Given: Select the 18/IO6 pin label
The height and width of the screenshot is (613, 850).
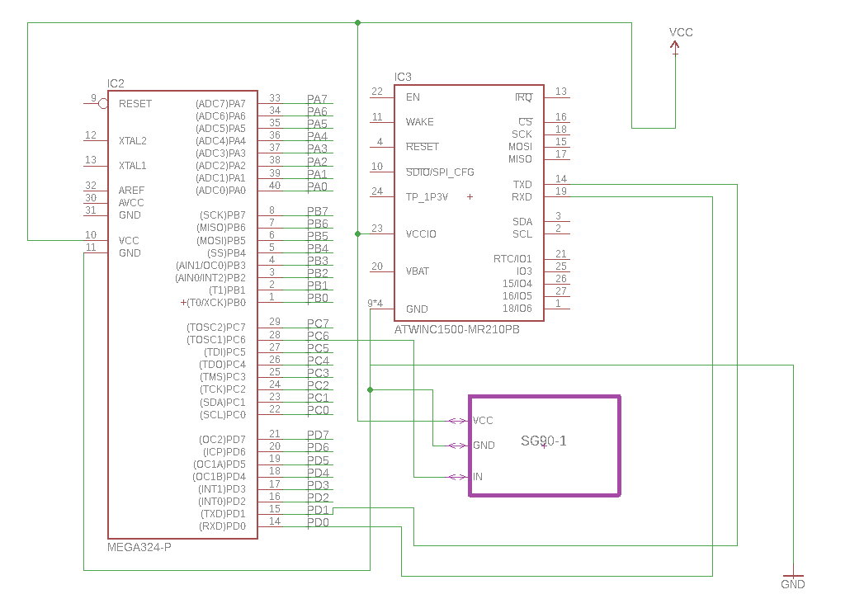Looking at the screenshot, I should (x=517, y=309).
